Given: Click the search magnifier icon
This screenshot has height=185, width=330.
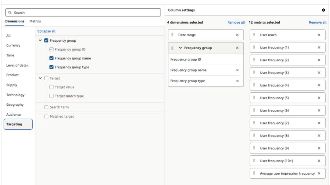Looking at the screenshot, I should point(10,12).
